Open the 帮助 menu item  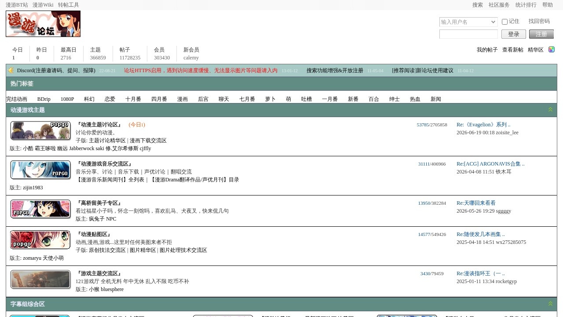[548, 5]
